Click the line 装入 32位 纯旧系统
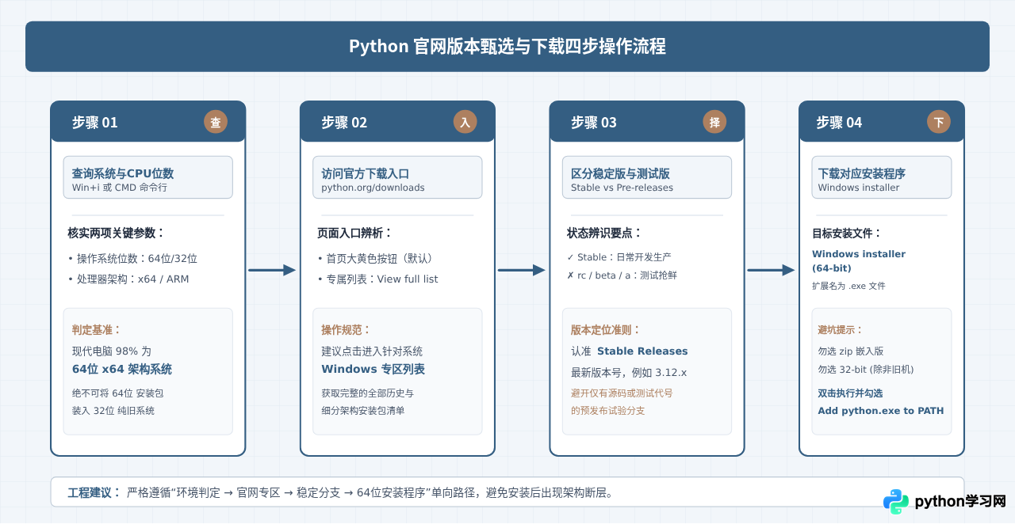Screen dimensions: 1015x524 [113, 411]
